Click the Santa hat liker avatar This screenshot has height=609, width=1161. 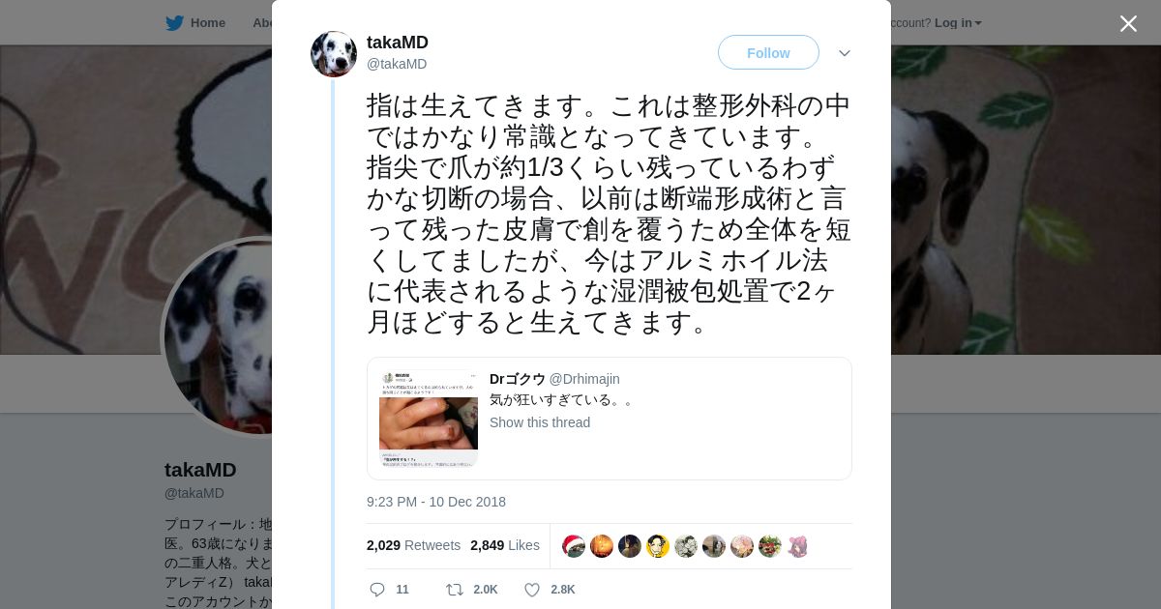point(574,546)
